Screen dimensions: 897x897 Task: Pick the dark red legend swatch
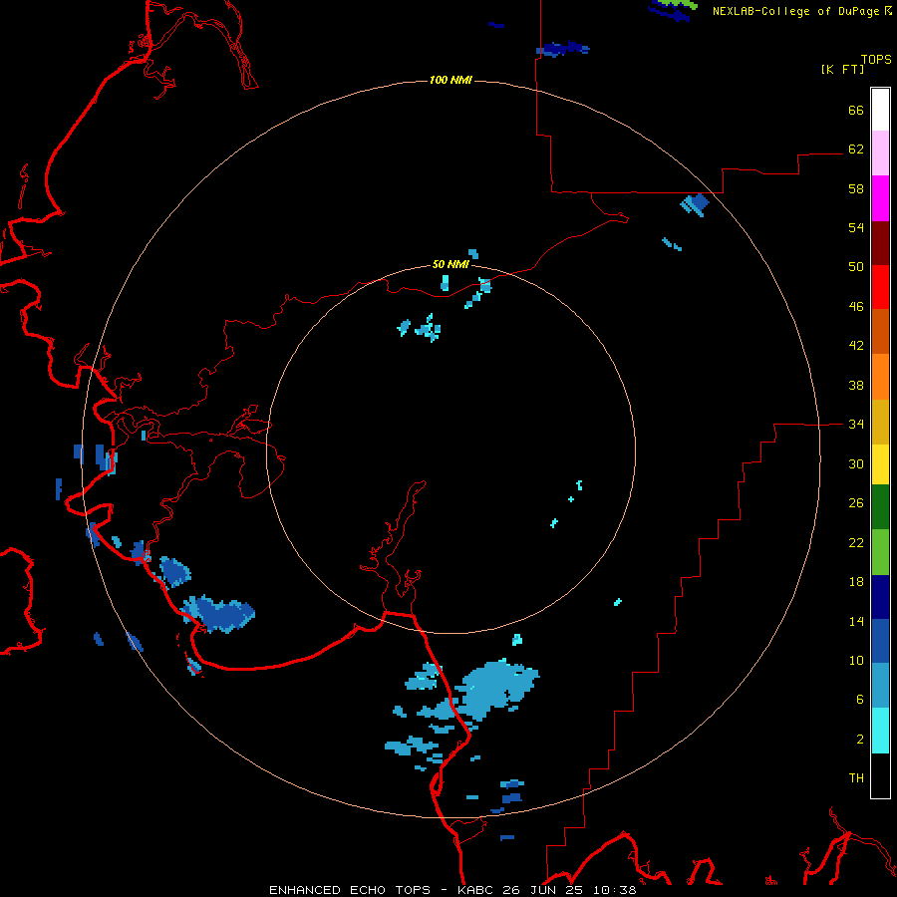point(880,243)
